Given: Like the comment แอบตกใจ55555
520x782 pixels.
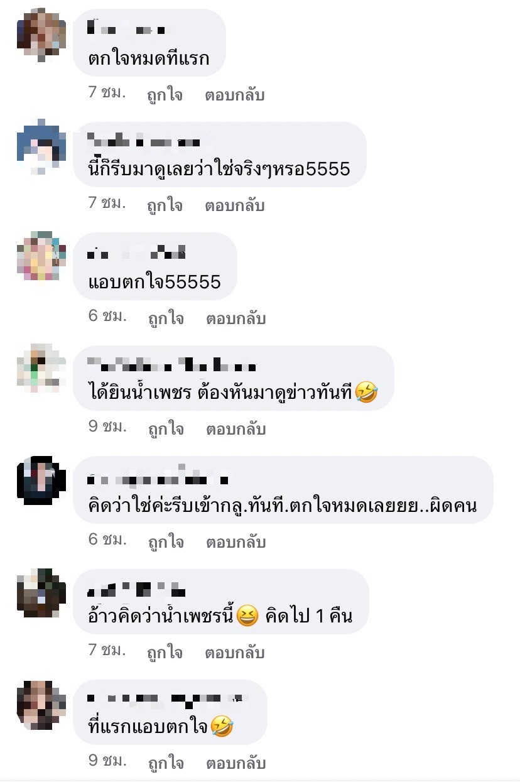Looking at the screenshot, I should [x=166, y=318].
